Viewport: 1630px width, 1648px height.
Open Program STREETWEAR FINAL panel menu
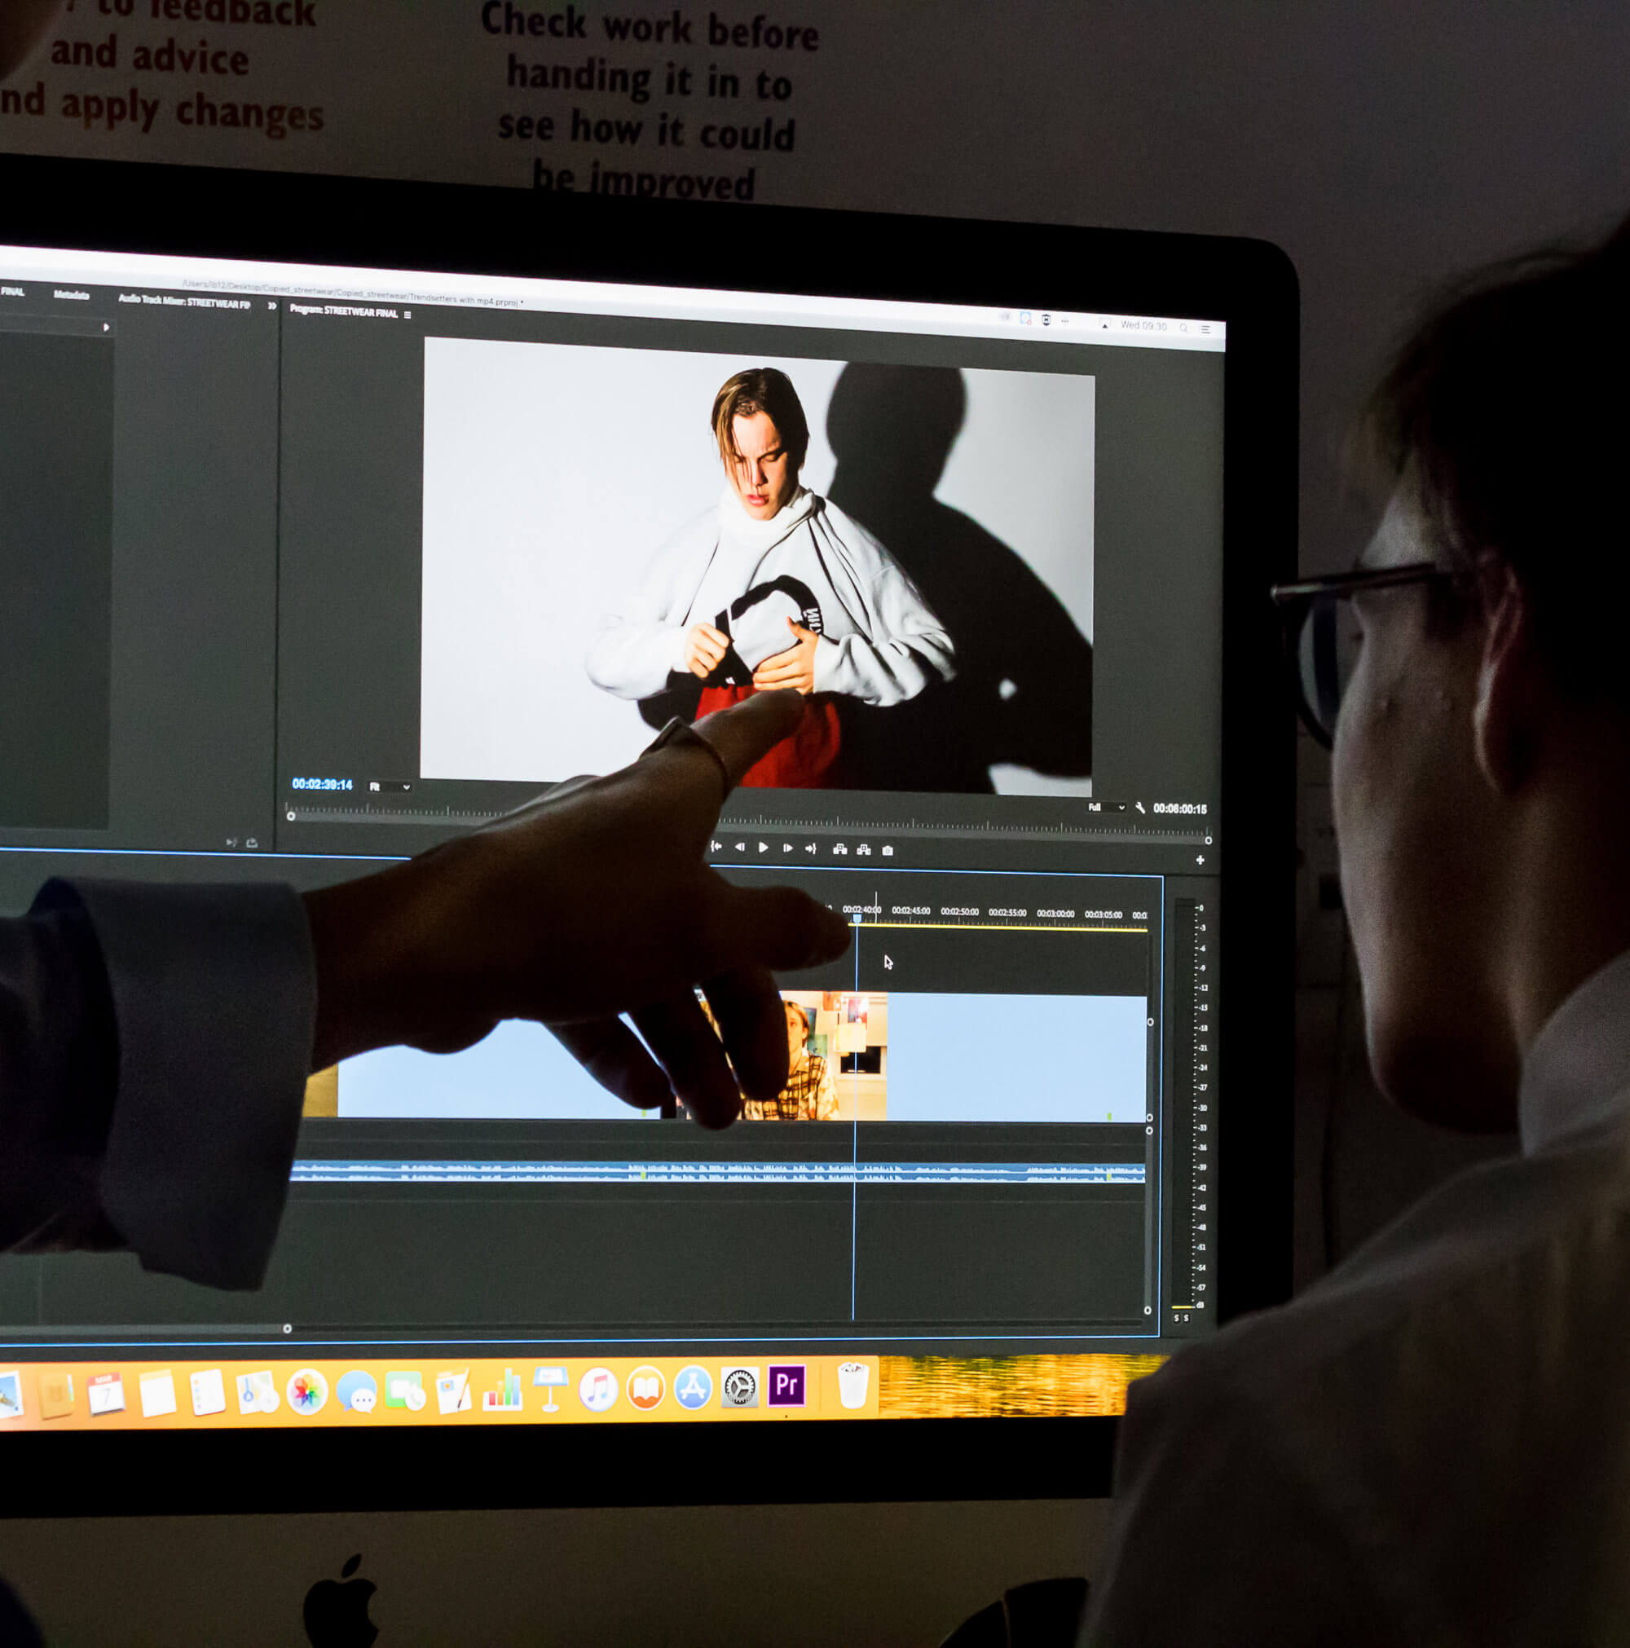407,315
